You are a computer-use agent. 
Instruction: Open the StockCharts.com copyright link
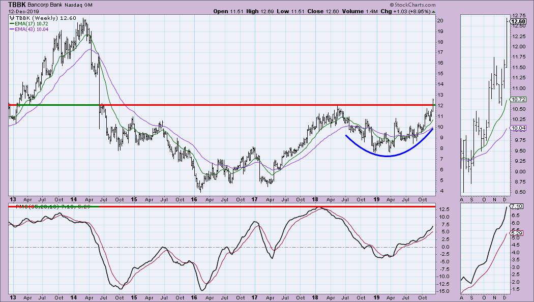click(x=412, y=5)
